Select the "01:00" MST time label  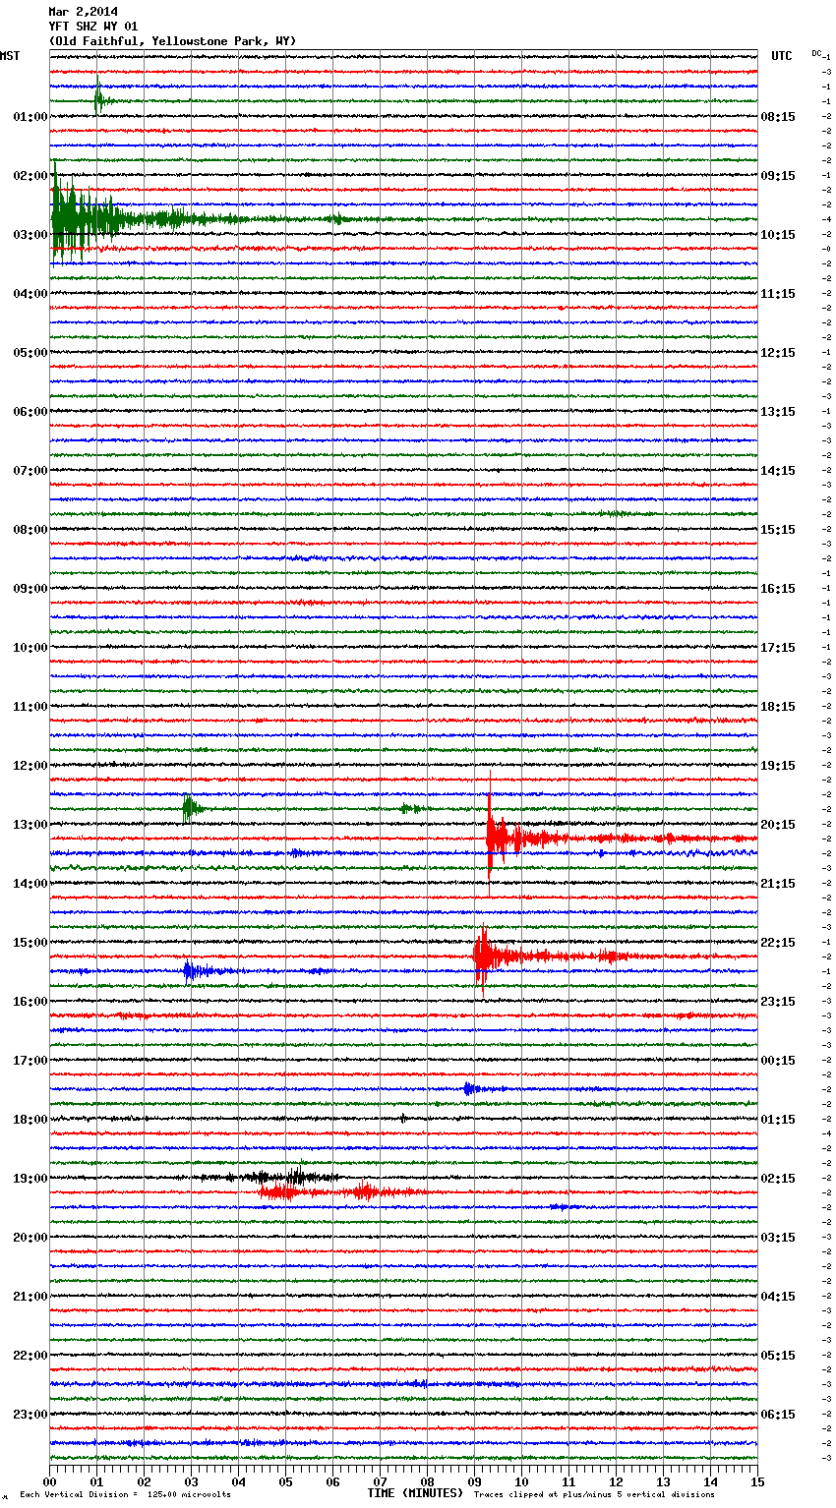(x=30, y=117)
